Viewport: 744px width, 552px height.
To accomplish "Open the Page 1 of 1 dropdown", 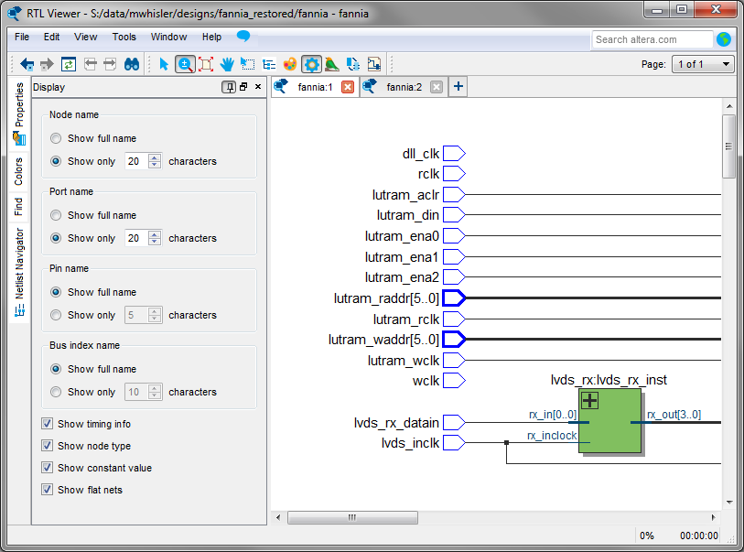I will click(703, 64).
